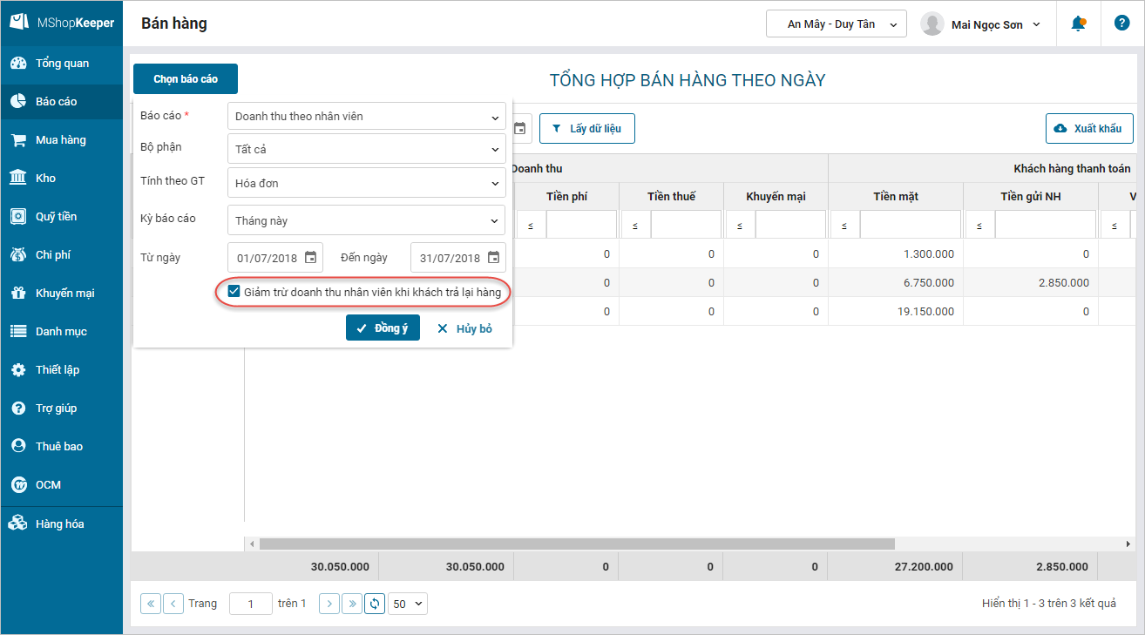This screenshot has width=1145, height=635.
Task: Open Chi phí in the sidebar
Action: coord(62,255)
